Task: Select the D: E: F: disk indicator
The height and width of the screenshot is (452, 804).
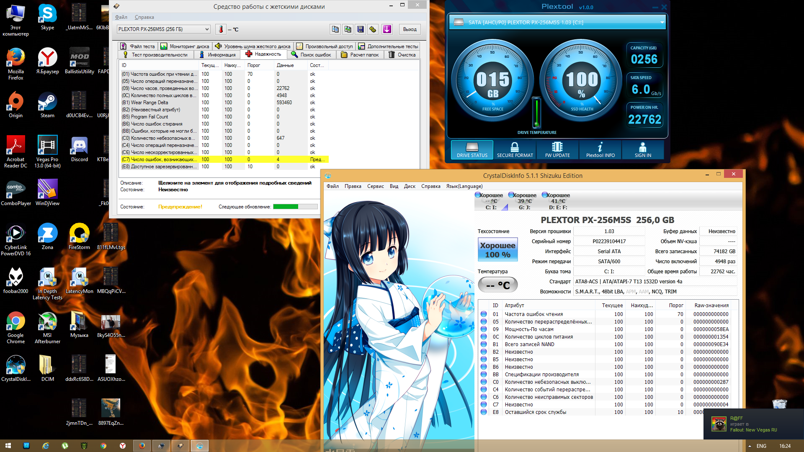Action: click(558, 201)
